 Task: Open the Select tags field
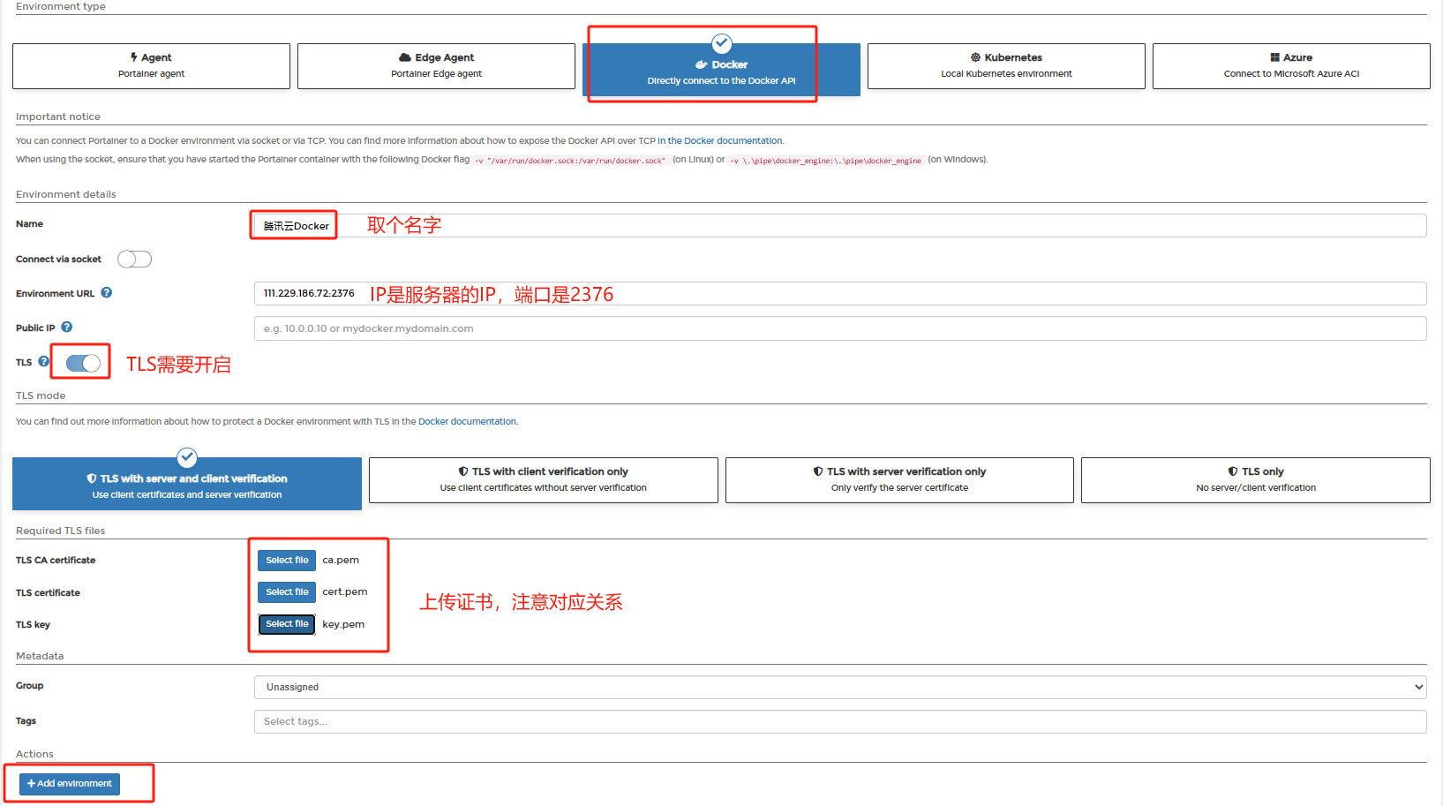(839, 721)
